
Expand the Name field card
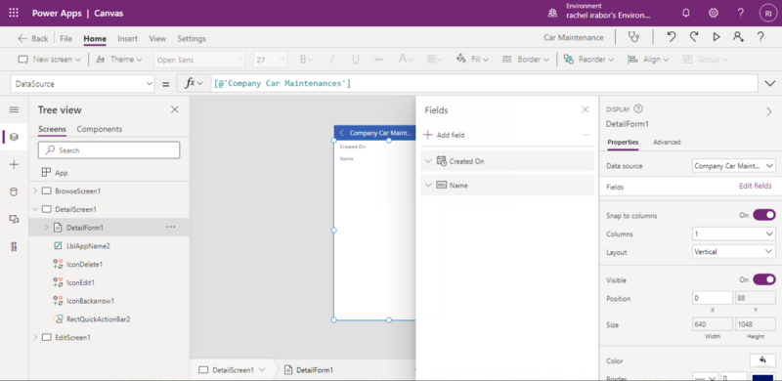(x=428, y=185)
